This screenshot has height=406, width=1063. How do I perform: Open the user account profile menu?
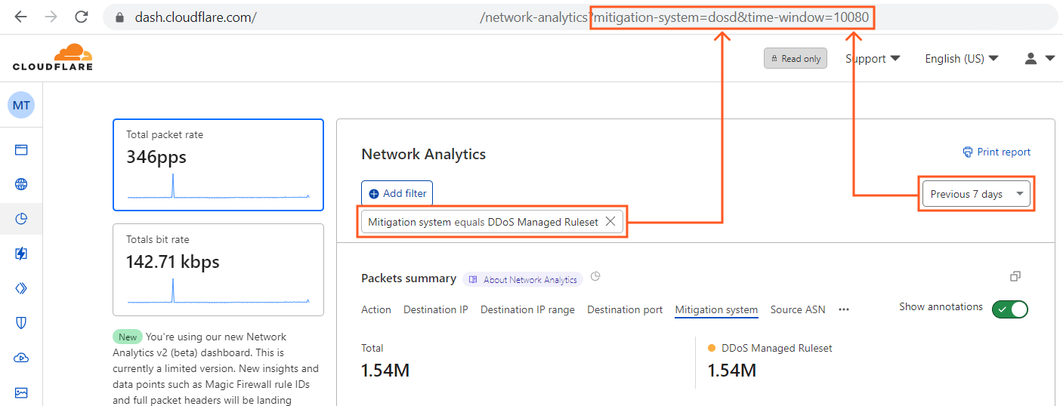(x=1039, y=58)
